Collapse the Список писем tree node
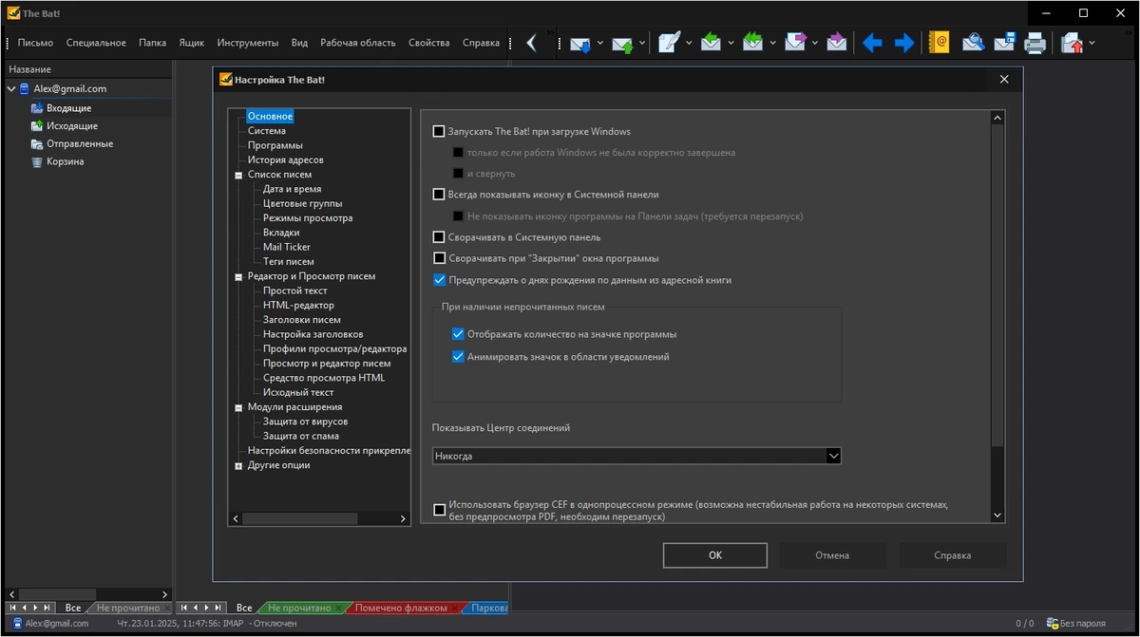 [x=238, y=175]
